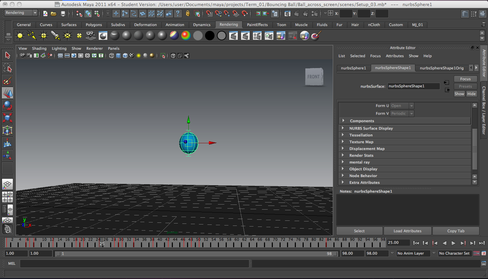
Task: Switch to the Polygons shelf tab
Action: pos(94,24)
